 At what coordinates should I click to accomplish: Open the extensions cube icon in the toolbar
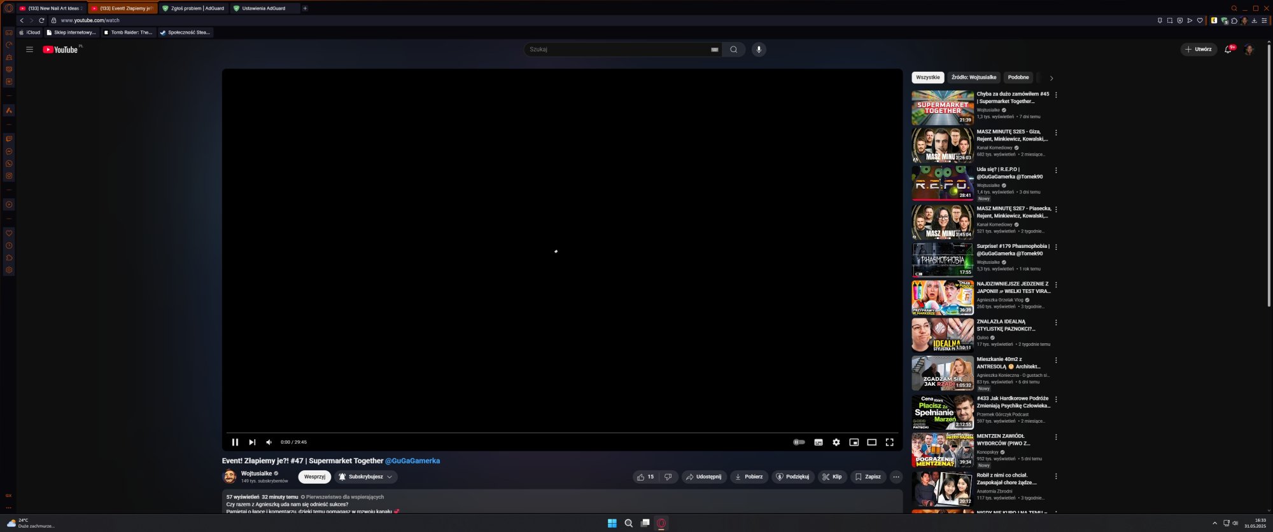(1234, 20)
